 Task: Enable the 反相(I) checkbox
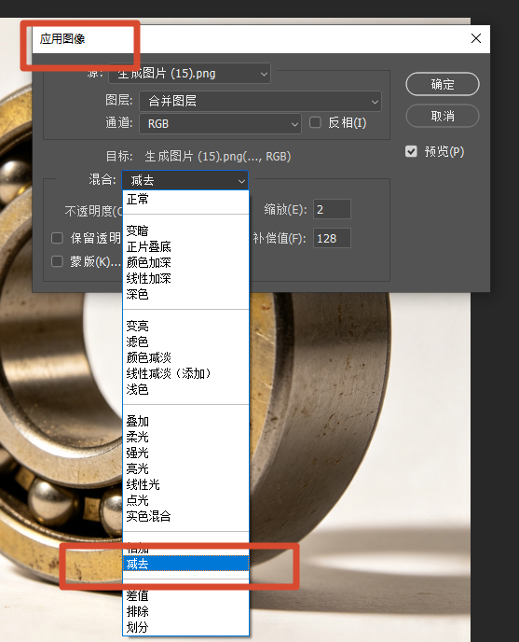(315, 122)
